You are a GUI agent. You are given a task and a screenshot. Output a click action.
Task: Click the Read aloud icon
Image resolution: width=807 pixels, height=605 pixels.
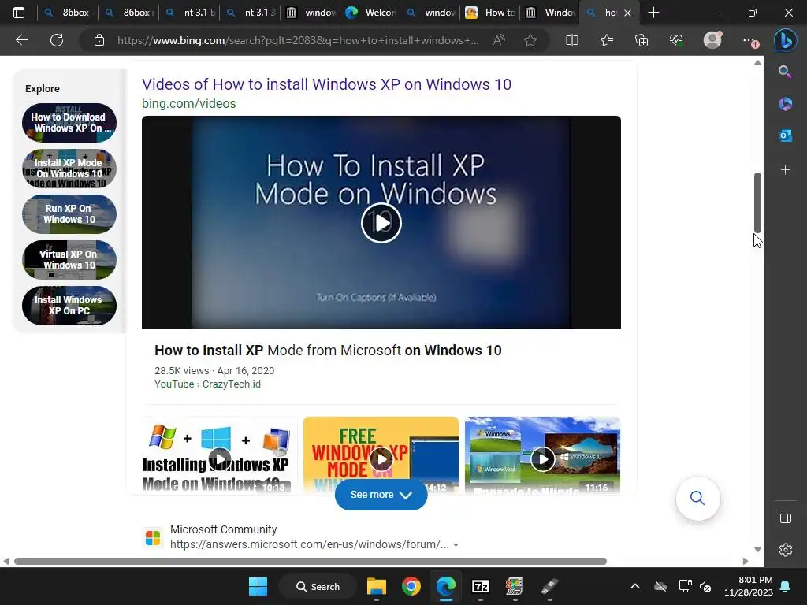tap(499, 40)
